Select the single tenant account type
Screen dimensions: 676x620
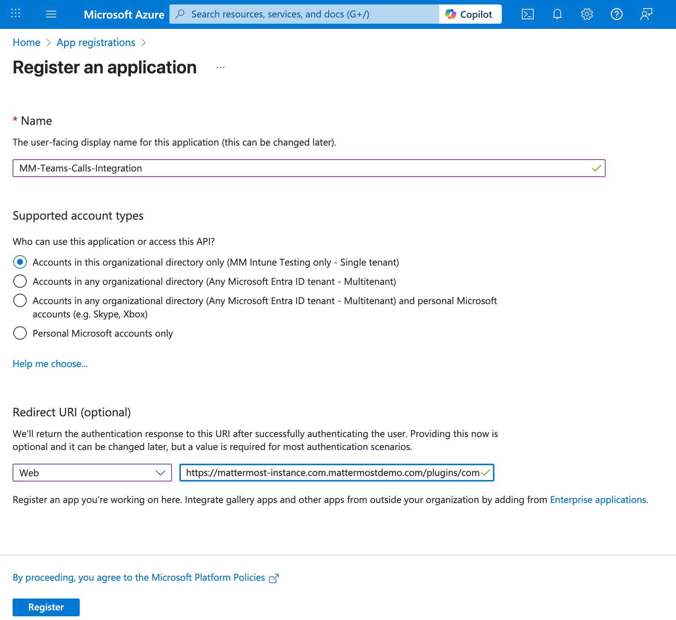(x=20, y=262)
